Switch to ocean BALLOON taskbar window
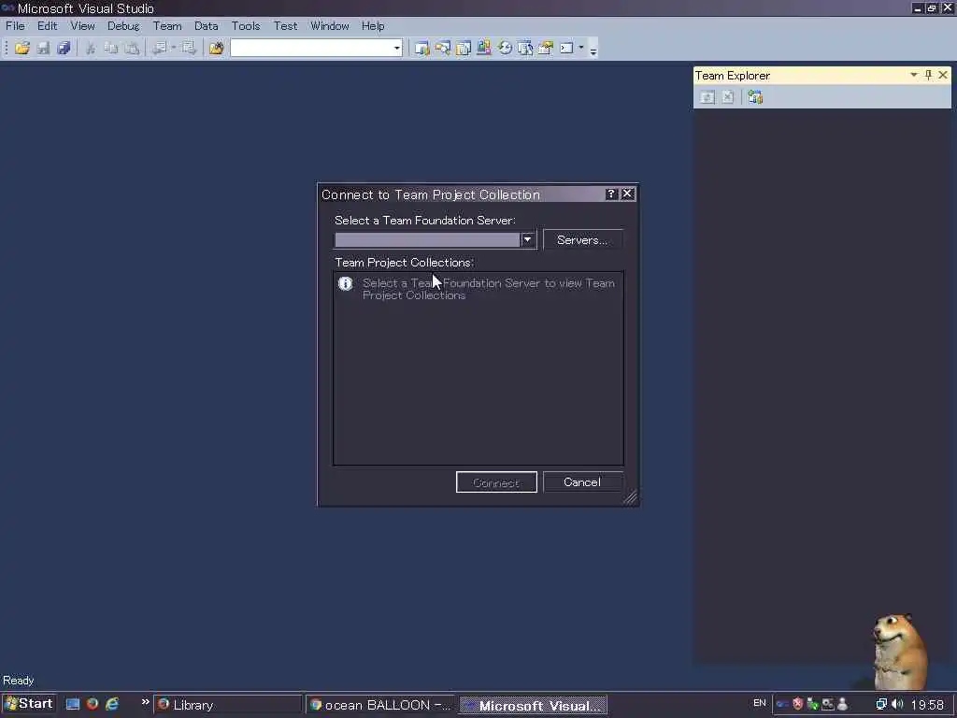Image resolution: width=957 pixels, height=718 pixels. point(381,705)
